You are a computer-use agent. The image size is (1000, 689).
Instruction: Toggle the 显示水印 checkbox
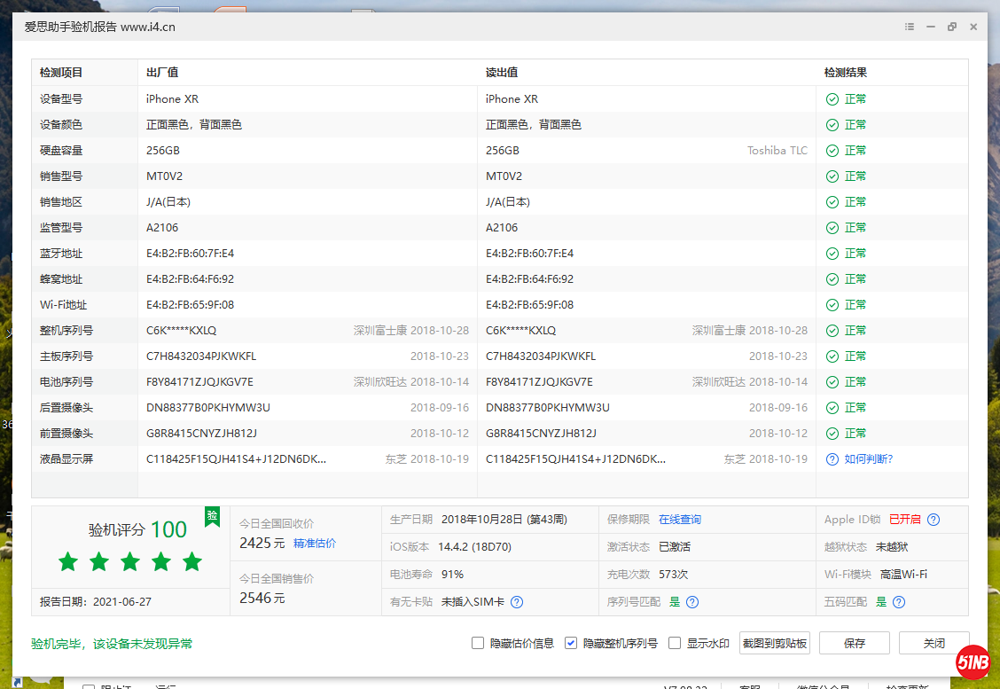click(x=675, y=643)
